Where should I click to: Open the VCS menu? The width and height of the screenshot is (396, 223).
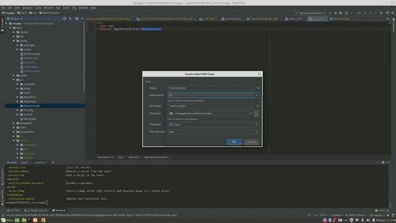[74, 8]
